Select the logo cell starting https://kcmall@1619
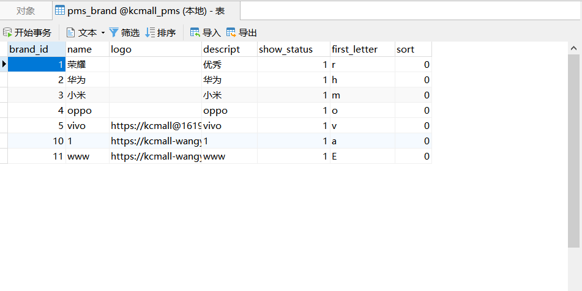582x291 pixels. point(155,126)
